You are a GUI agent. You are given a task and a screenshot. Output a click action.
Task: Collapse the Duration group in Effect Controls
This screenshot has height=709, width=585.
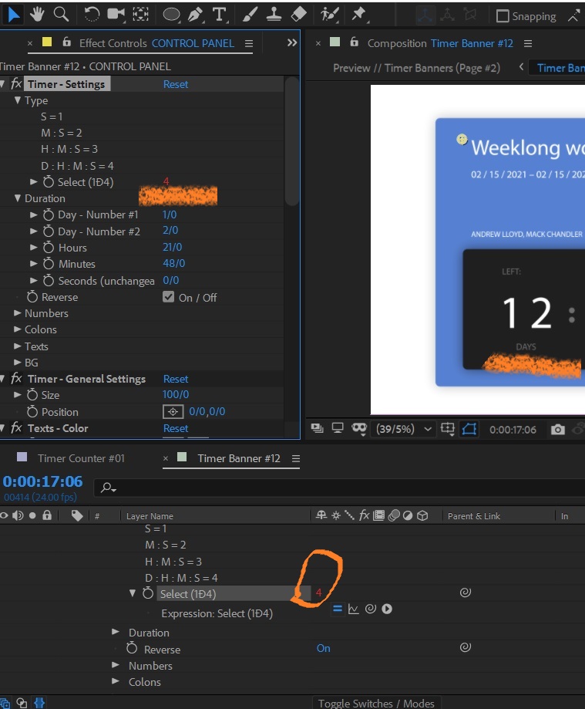coord(18,198)
